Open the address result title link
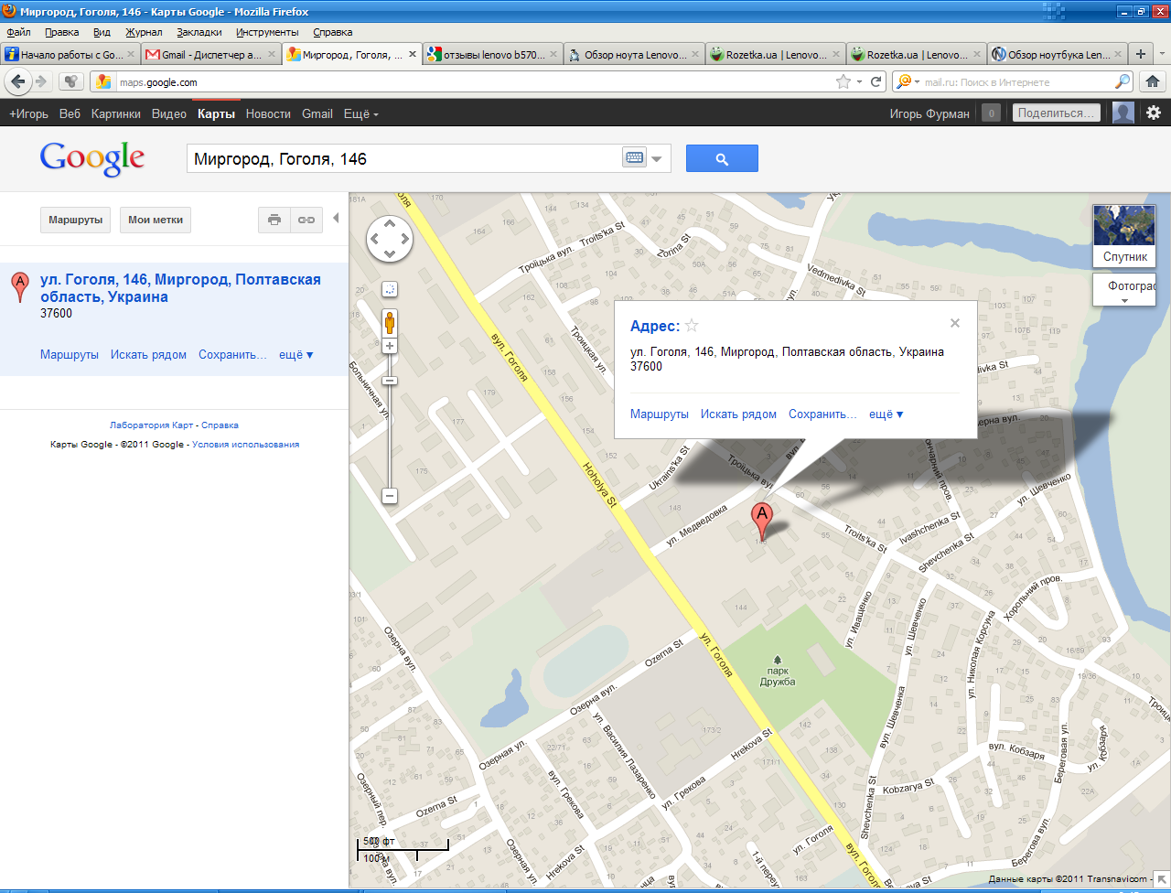This screenshot has width=1171, height=893. [180, 288]
